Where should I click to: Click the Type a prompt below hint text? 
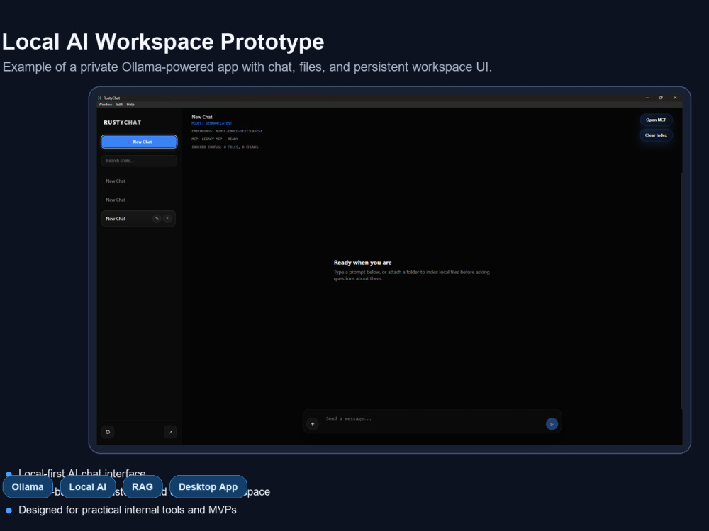[411, 275]
